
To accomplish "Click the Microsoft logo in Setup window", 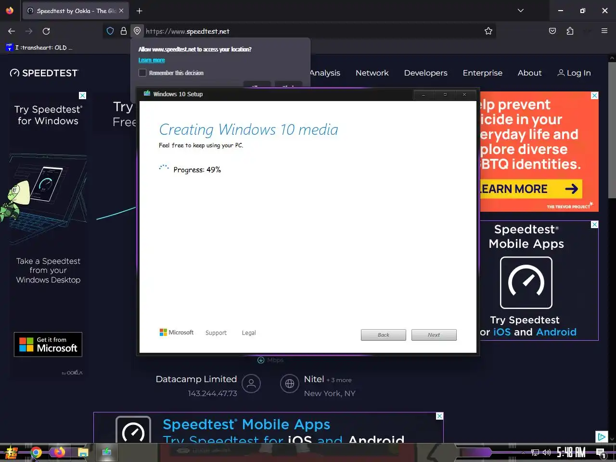I will click(177, 333).
